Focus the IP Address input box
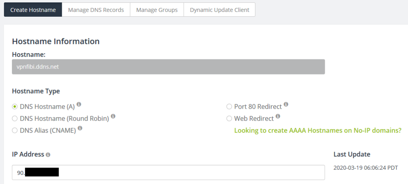Screen dimensions: 408x184 click(191, 172)
